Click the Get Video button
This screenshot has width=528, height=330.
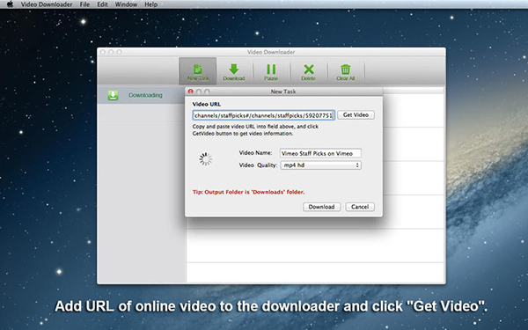coord(356,114)
